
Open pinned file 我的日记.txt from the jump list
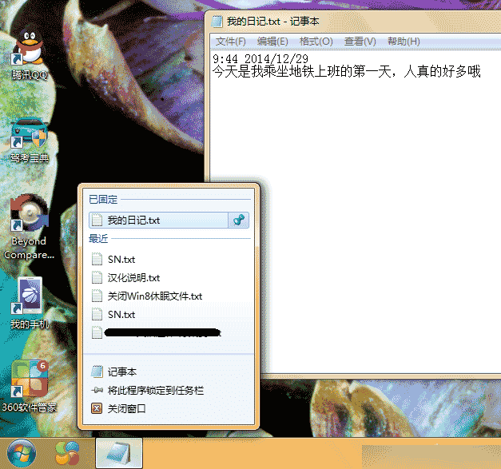click(x=158, y=220)
